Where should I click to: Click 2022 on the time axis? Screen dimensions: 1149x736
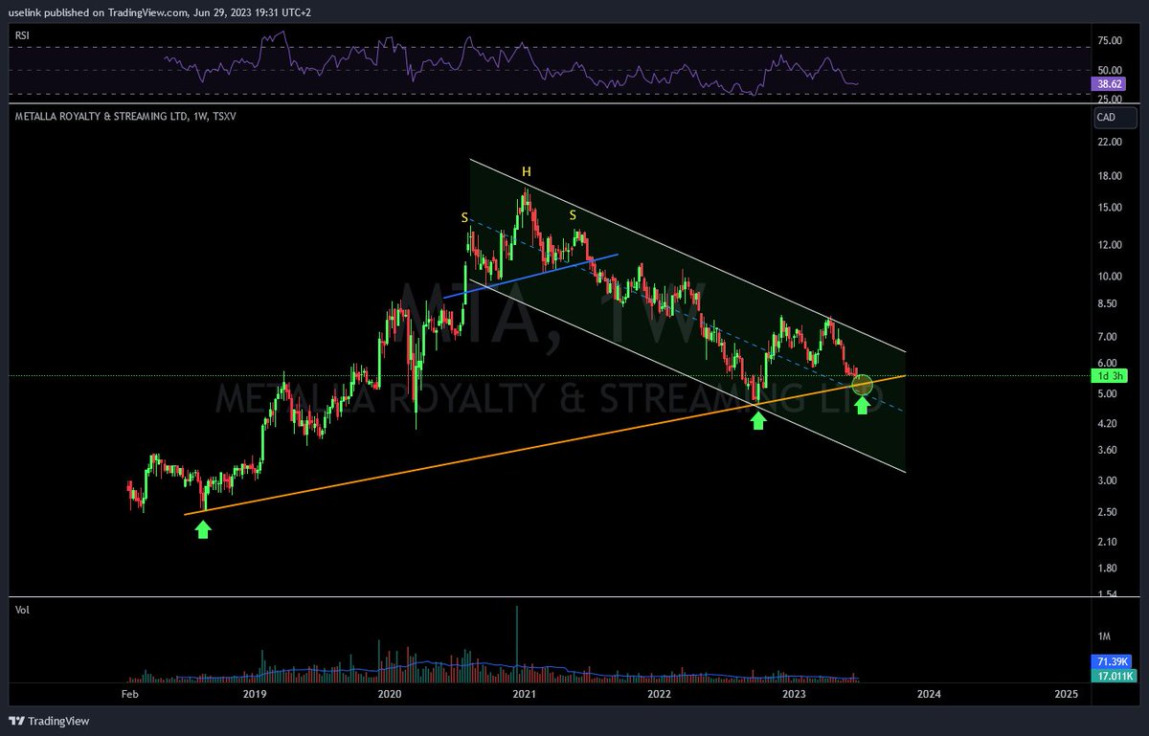coord(659,693)
